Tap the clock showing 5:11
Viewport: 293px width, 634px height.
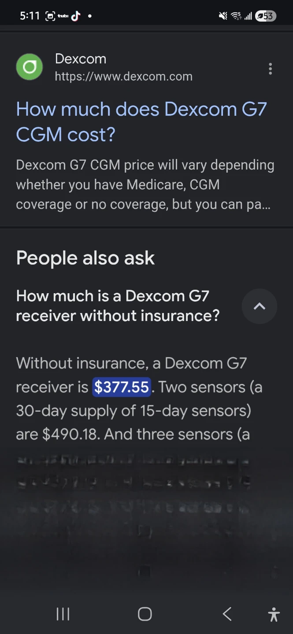[30, 16]
